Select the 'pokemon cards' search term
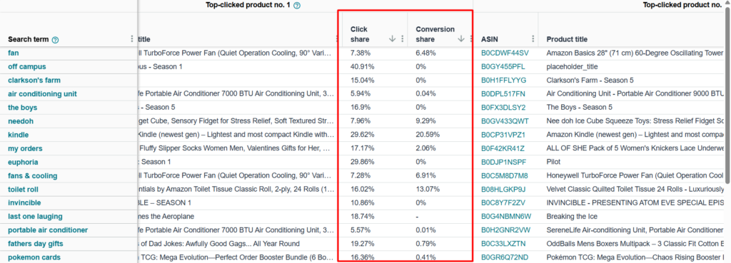The image size is (731, 263). [x=34, y=257]
